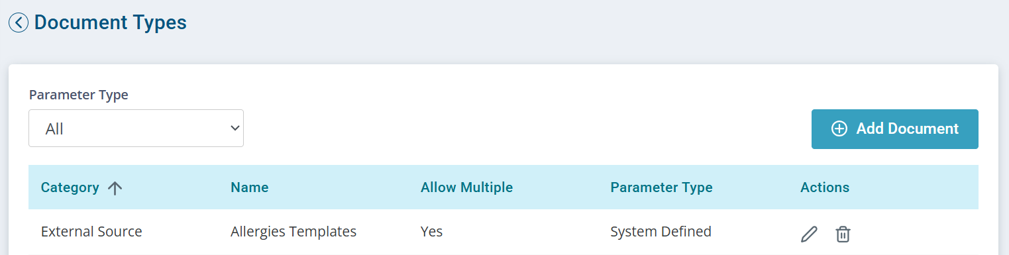The image size is (1009, 255).
Task: Go back using the circled arrow icon
Action: 19,23
